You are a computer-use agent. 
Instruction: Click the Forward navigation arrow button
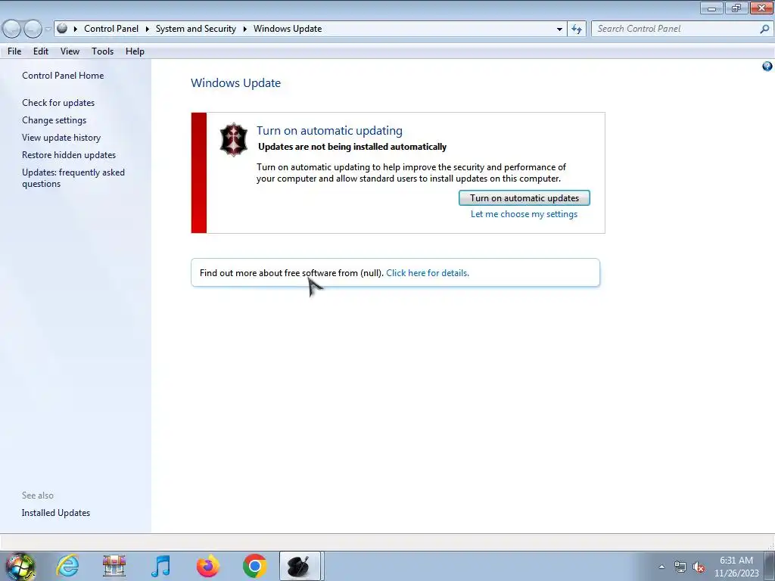point(33,30)
